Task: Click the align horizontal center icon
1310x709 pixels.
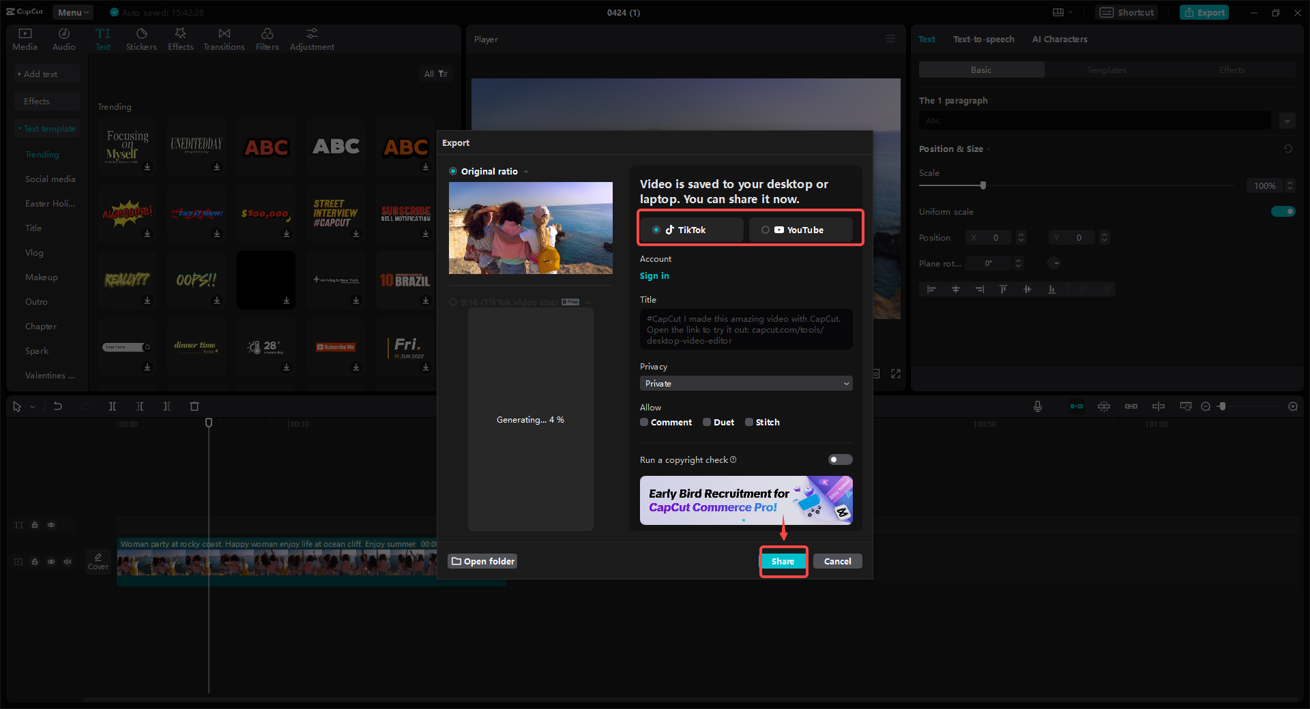Action: coord(956,289)
